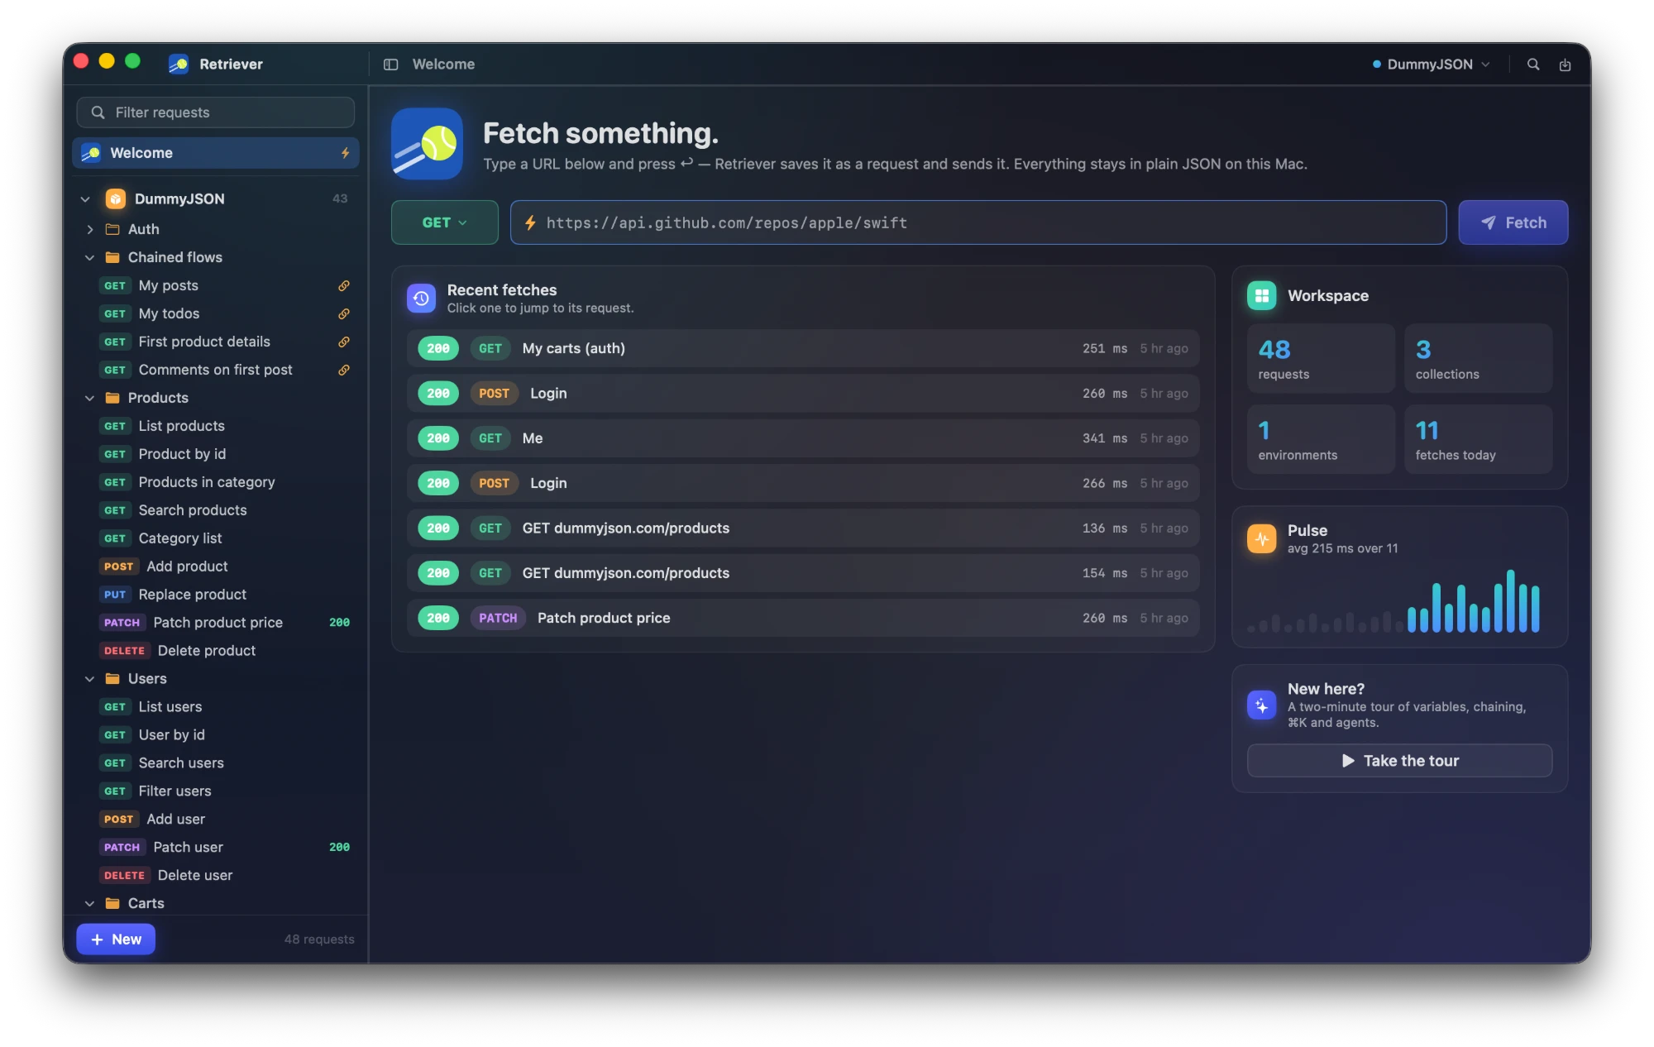1654x1047 pixels.
Task: Collapse the Products folder chevron
Action: [90, 398]
